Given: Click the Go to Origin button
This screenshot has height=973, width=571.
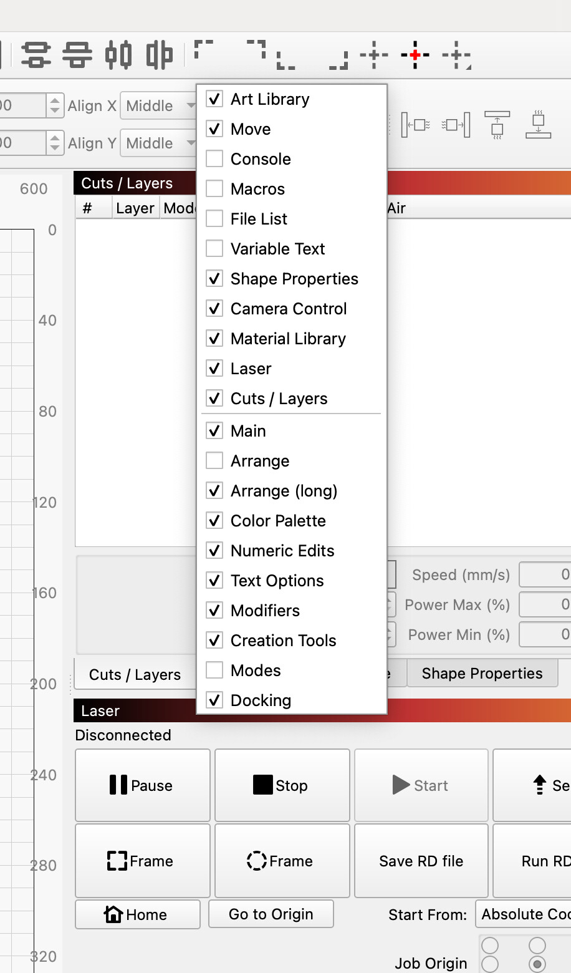Looking at the screenshot, I should click(x=271, y=914).
